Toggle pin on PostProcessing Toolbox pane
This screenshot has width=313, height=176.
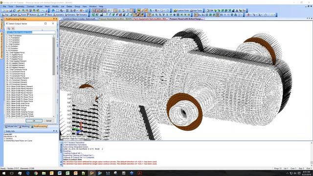point(54,19)
